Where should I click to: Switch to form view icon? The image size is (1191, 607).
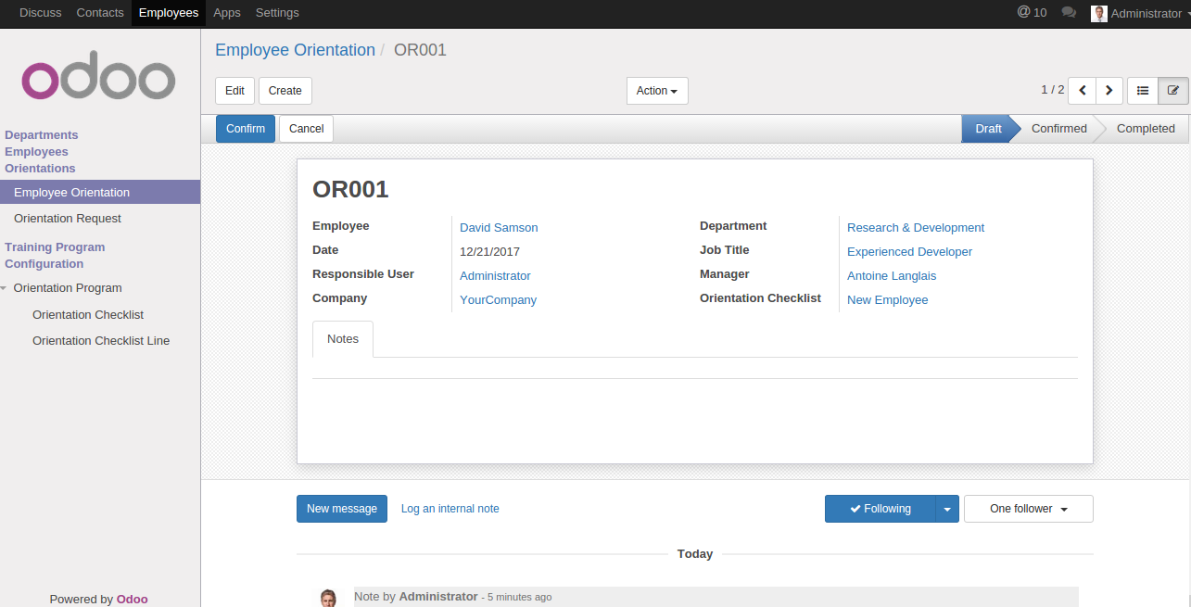point(1173,91)
